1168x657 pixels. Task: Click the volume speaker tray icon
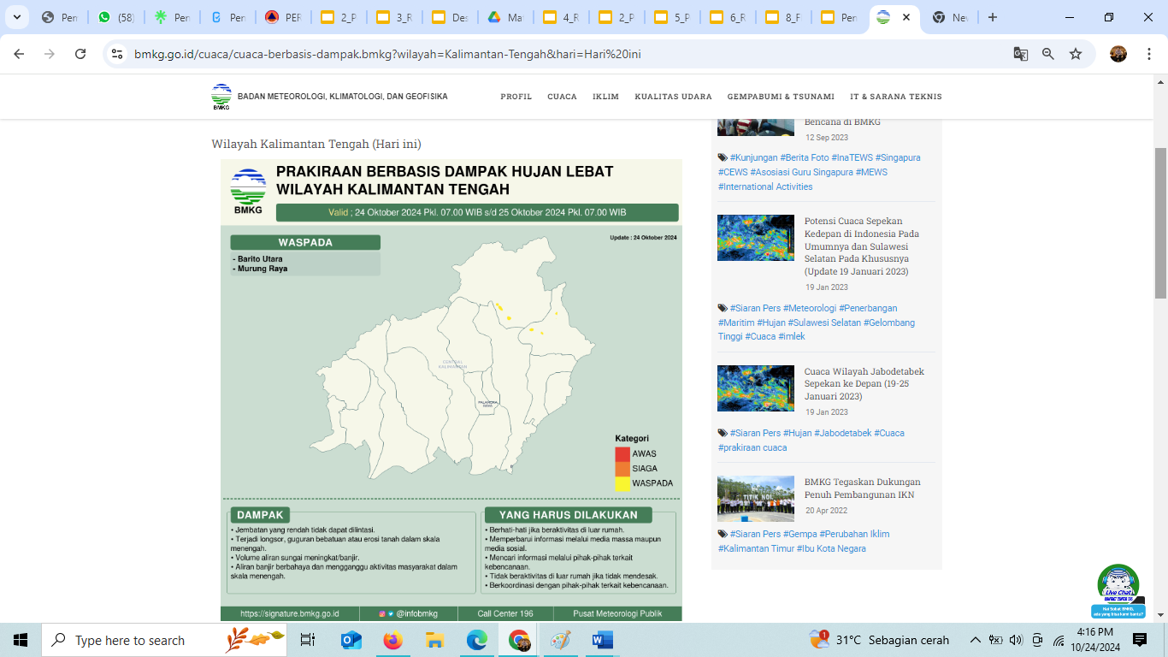click(x=1016, y=640)
